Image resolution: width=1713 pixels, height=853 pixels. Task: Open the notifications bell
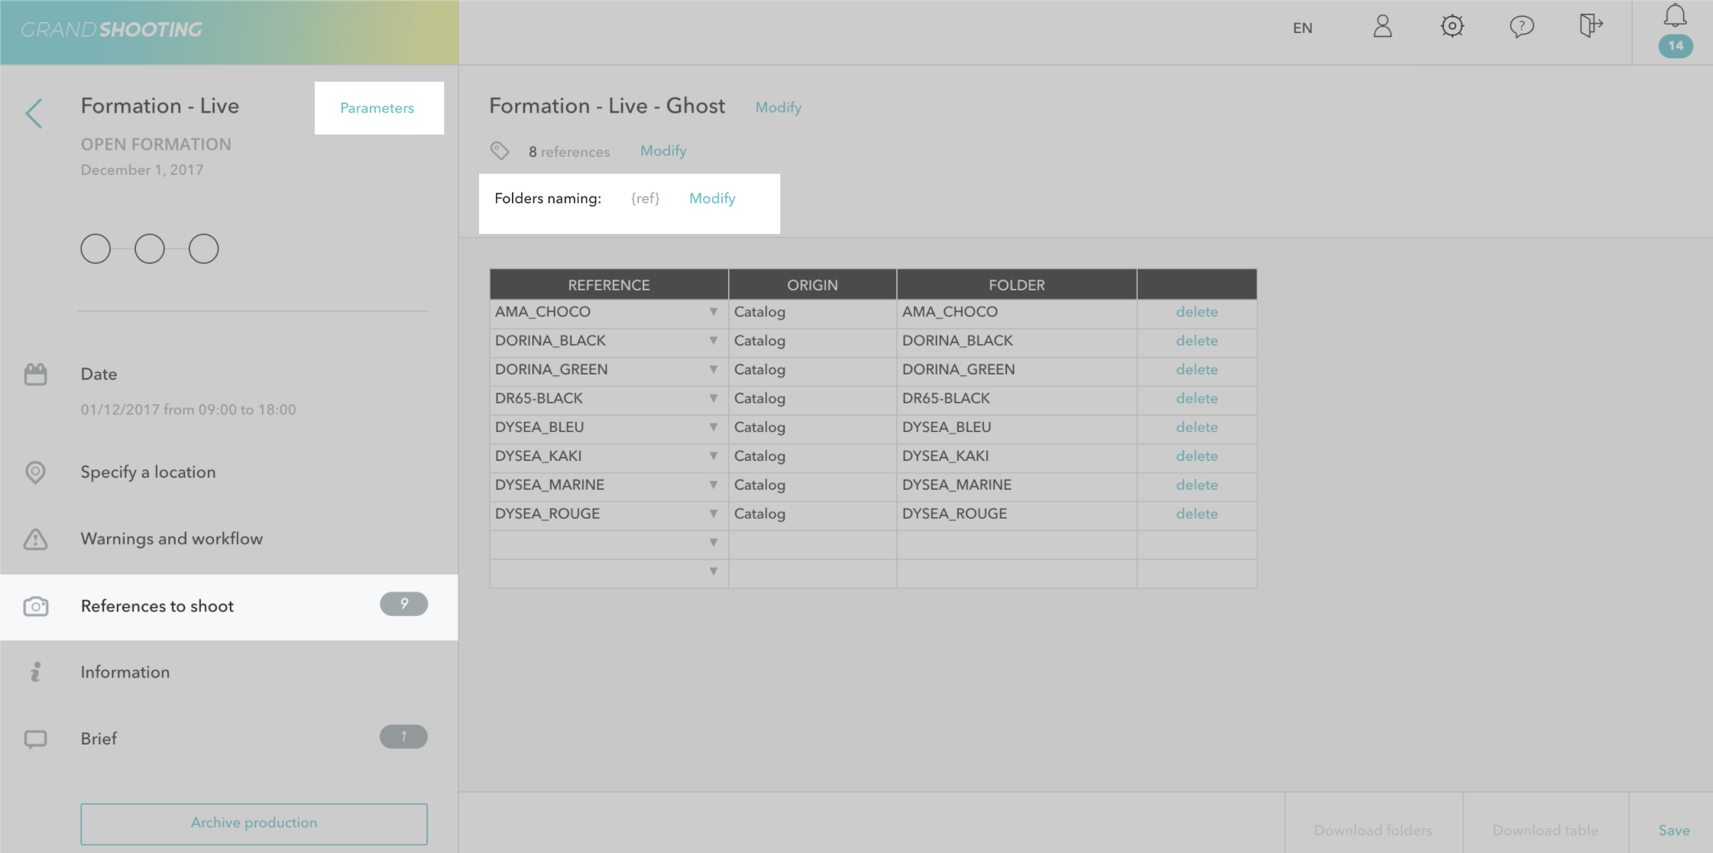coord(1675,17)
